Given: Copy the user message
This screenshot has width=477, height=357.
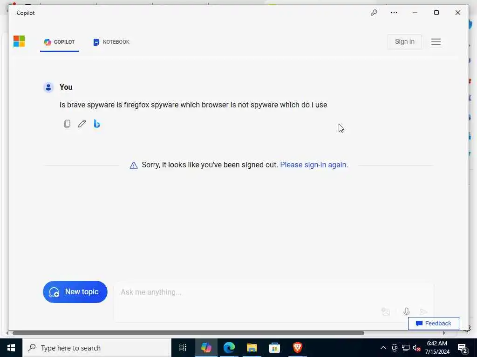Looking at the screenshot, I should point(67,124).
